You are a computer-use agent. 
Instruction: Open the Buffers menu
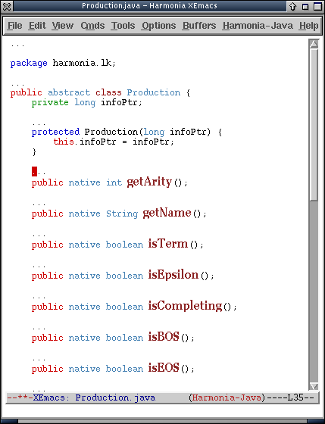click(199, 26)
